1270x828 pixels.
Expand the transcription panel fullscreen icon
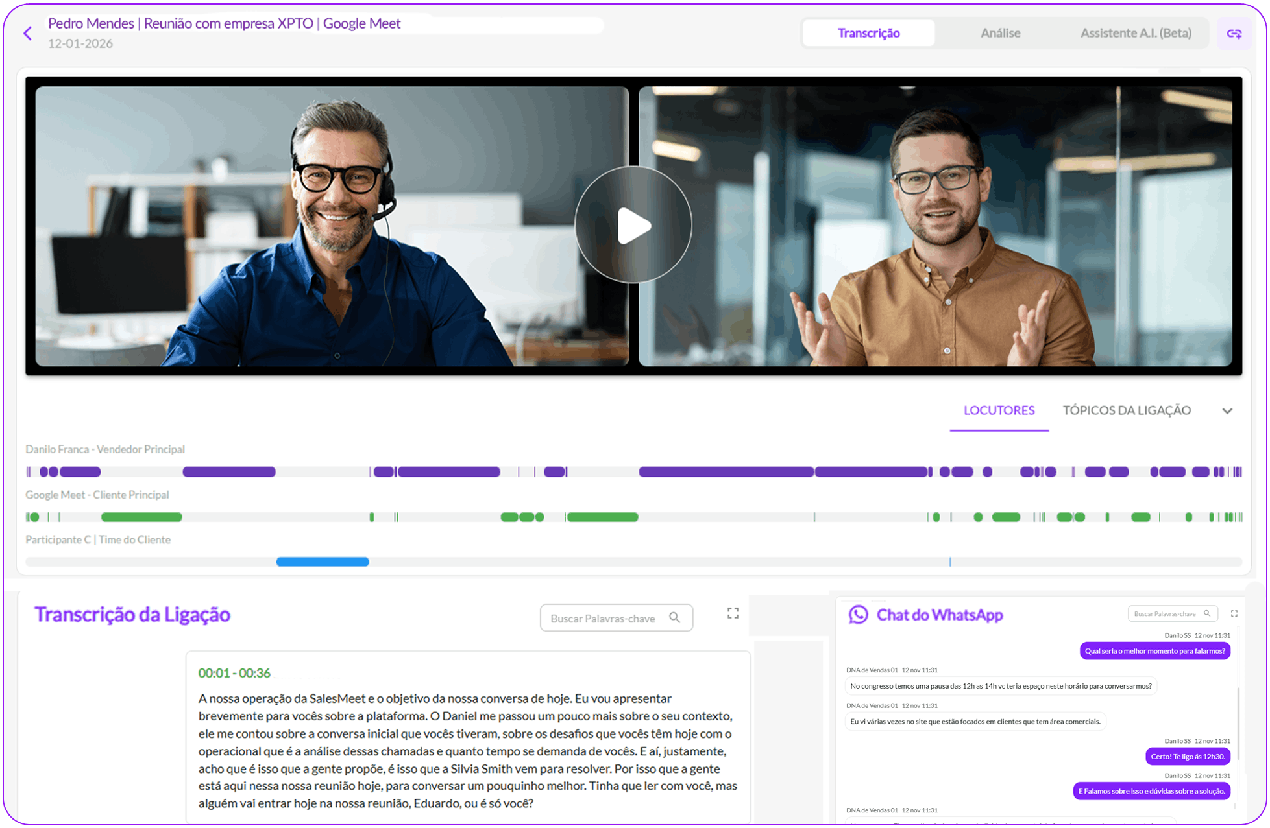click(733, 613)
